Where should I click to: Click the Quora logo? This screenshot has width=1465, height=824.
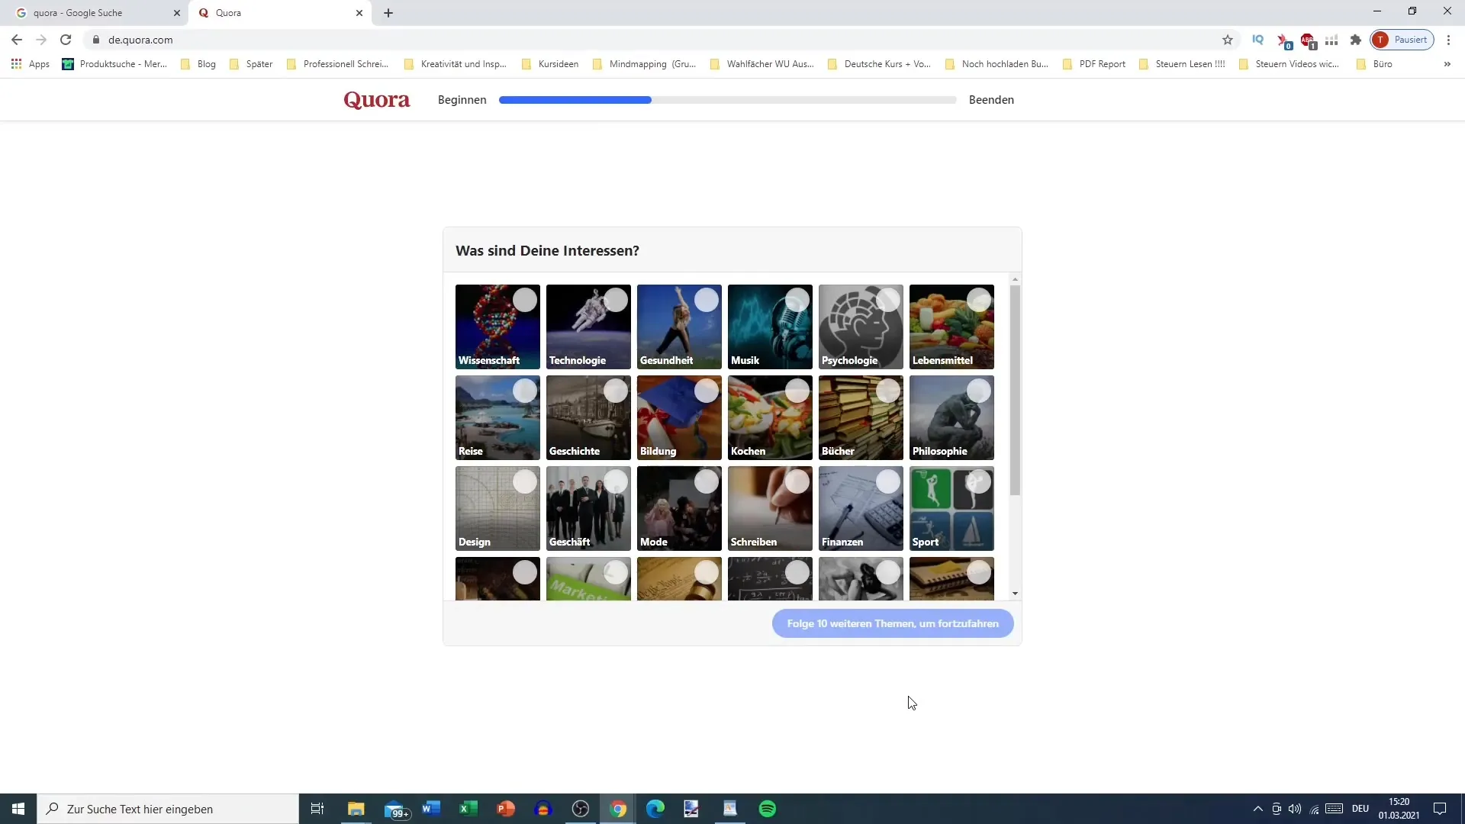pos(376,100)
